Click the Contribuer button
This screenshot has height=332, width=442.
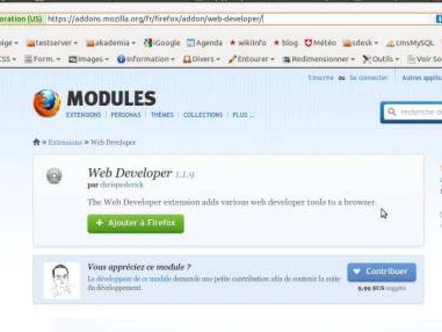tap(382, 272)
